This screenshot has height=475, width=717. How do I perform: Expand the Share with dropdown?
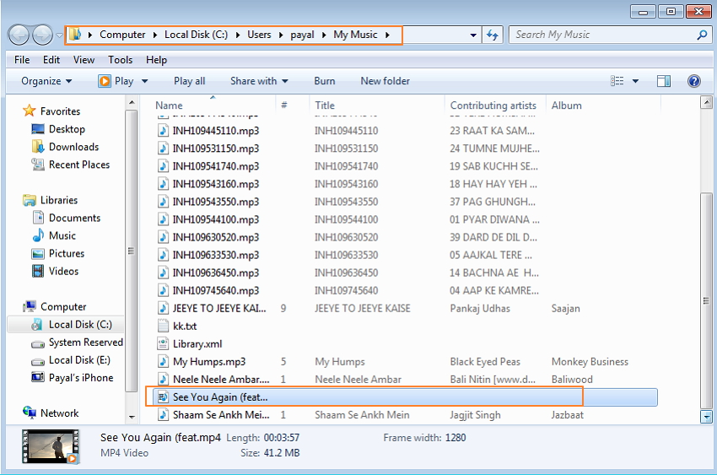pyautogui.click(x=259, y=81)
